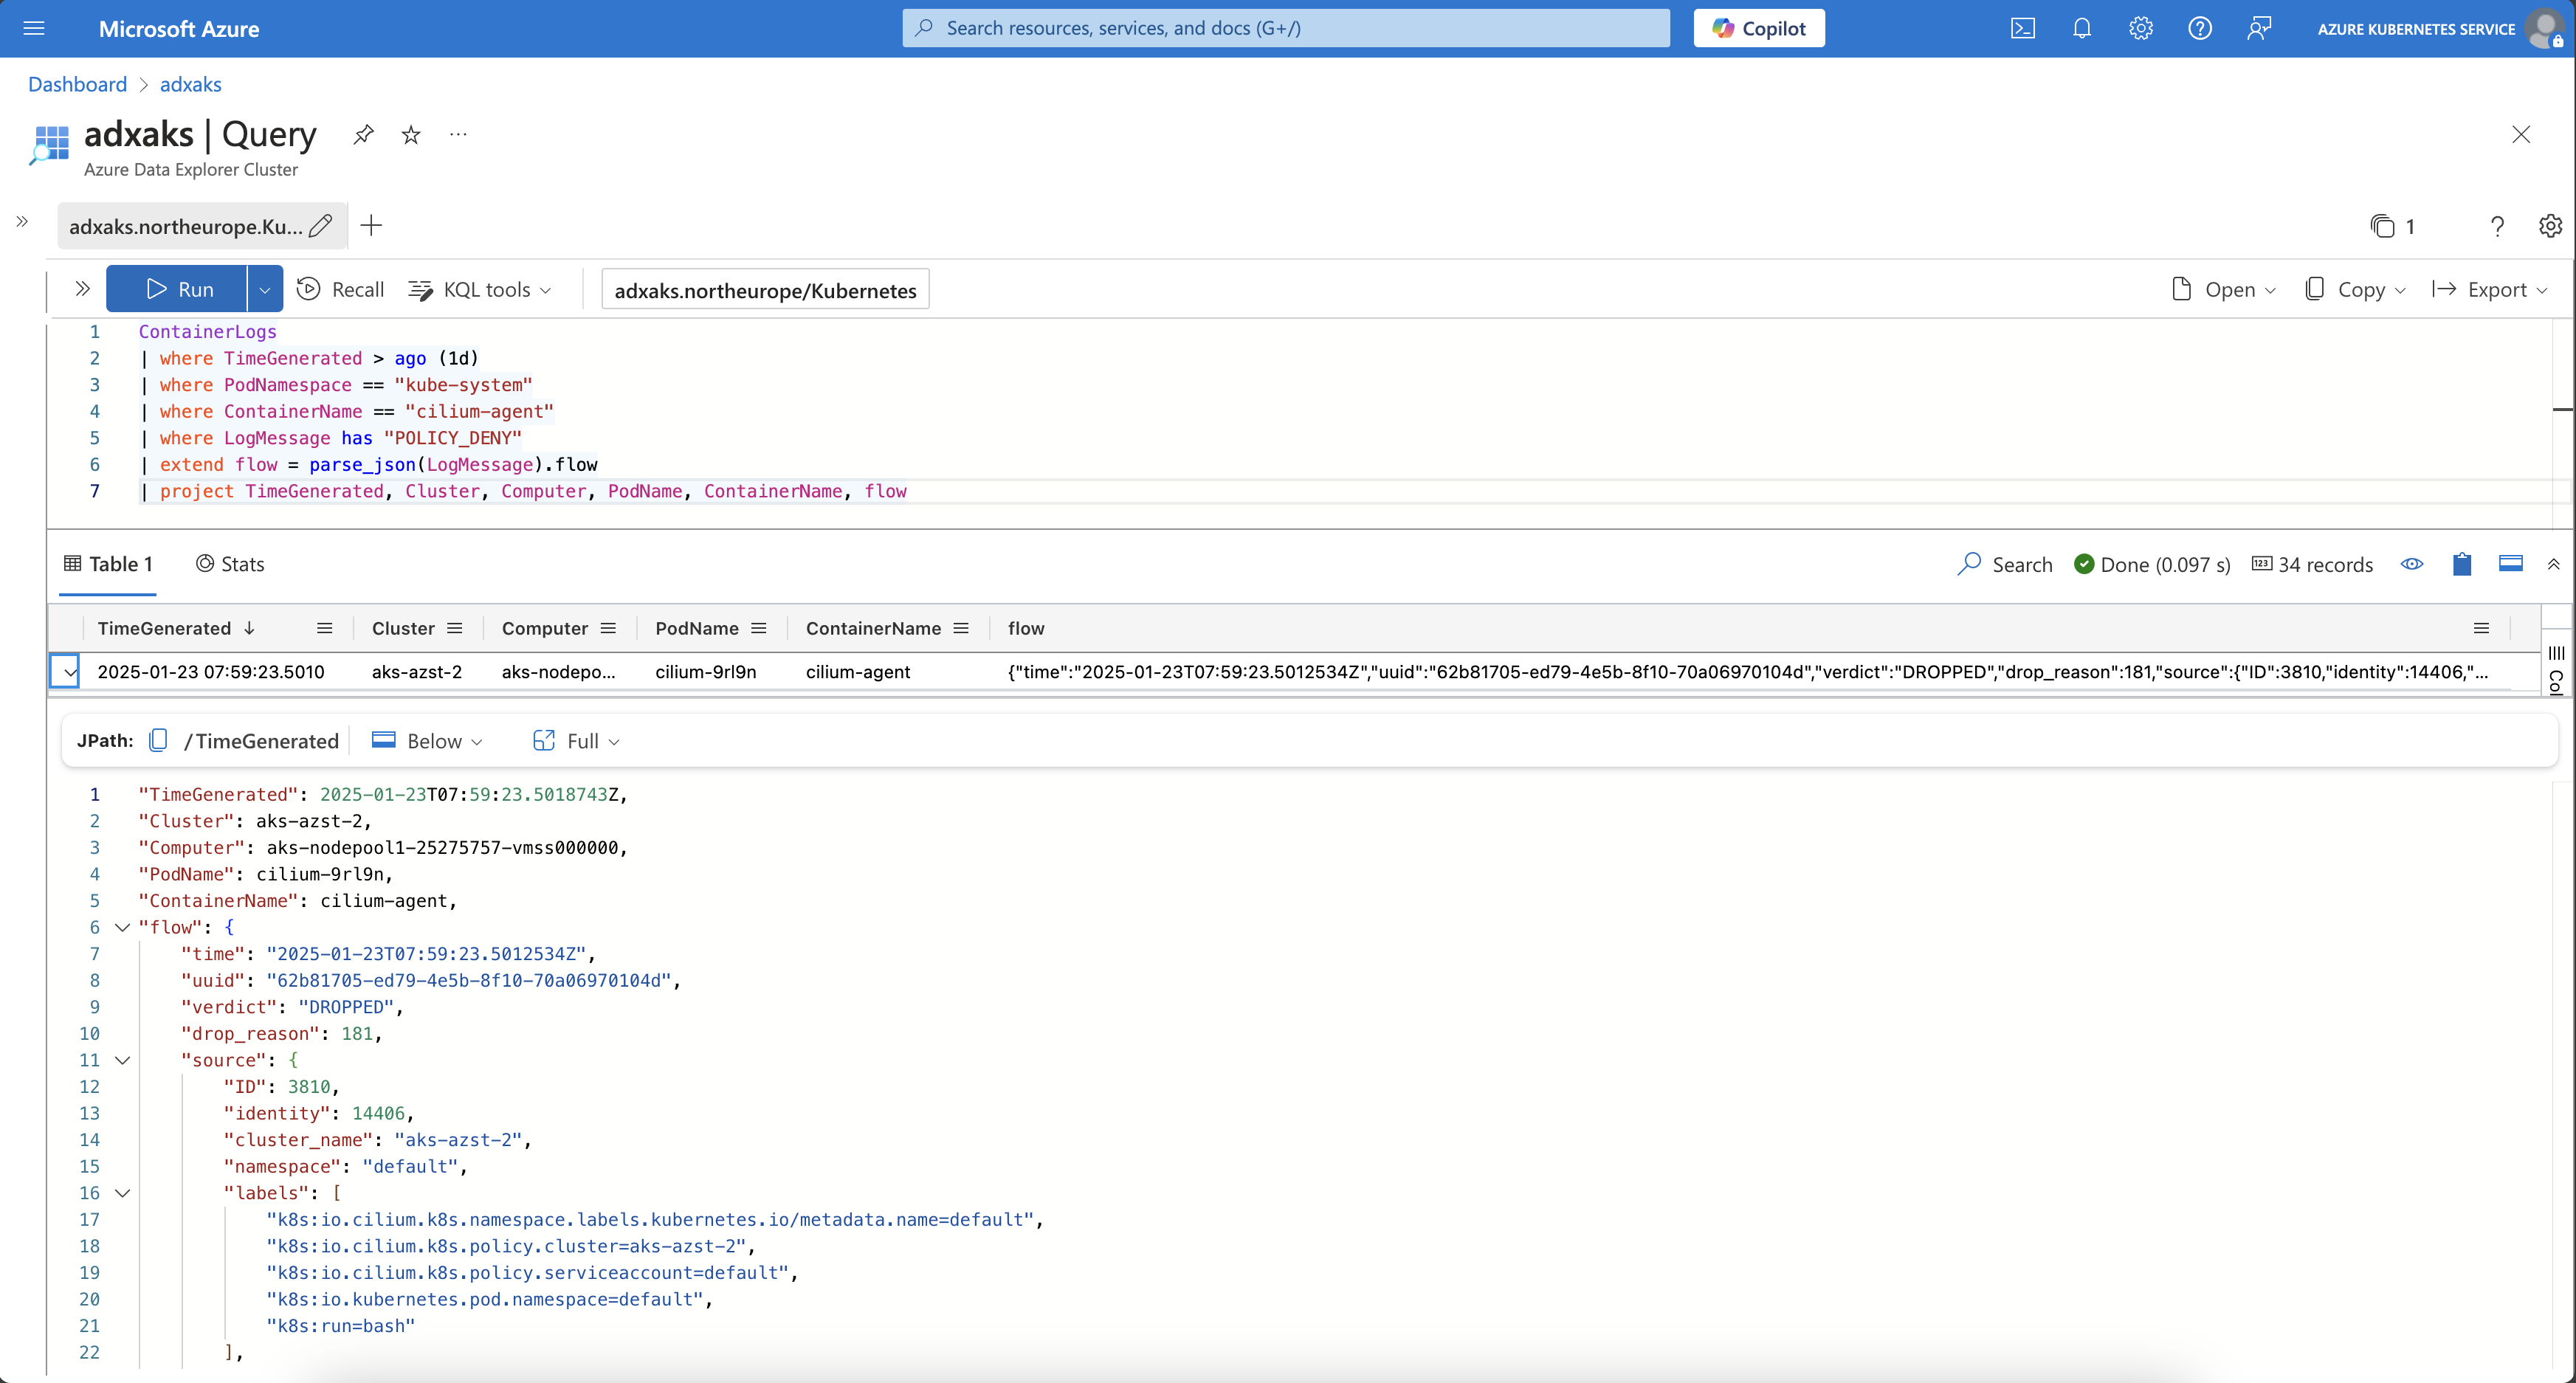Screen dimensions: 2576x1383
Task: Add adxaks to favorites star
Action: [411, 134]
